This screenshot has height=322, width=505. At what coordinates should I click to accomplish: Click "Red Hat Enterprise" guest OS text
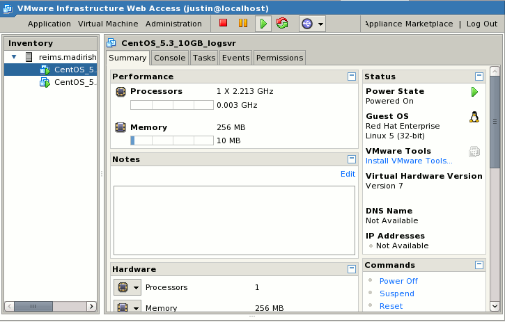pyautogui.click(x=403, y=126)
